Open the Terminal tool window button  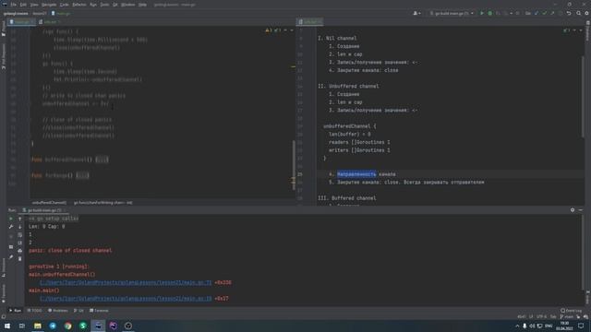point(99,311)
